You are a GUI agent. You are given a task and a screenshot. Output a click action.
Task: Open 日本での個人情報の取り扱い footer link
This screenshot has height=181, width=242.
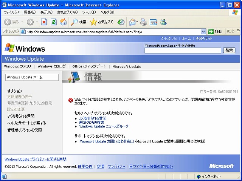151,167
